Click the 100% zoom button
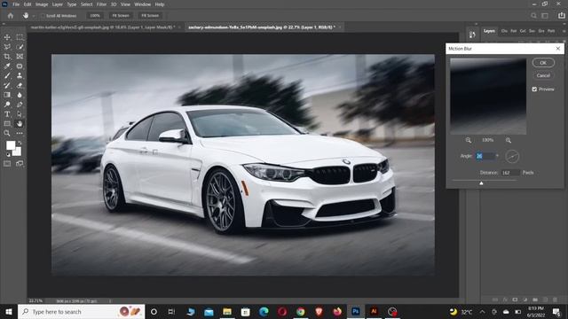Screen dimensions: 568x319 pos(95,16)
